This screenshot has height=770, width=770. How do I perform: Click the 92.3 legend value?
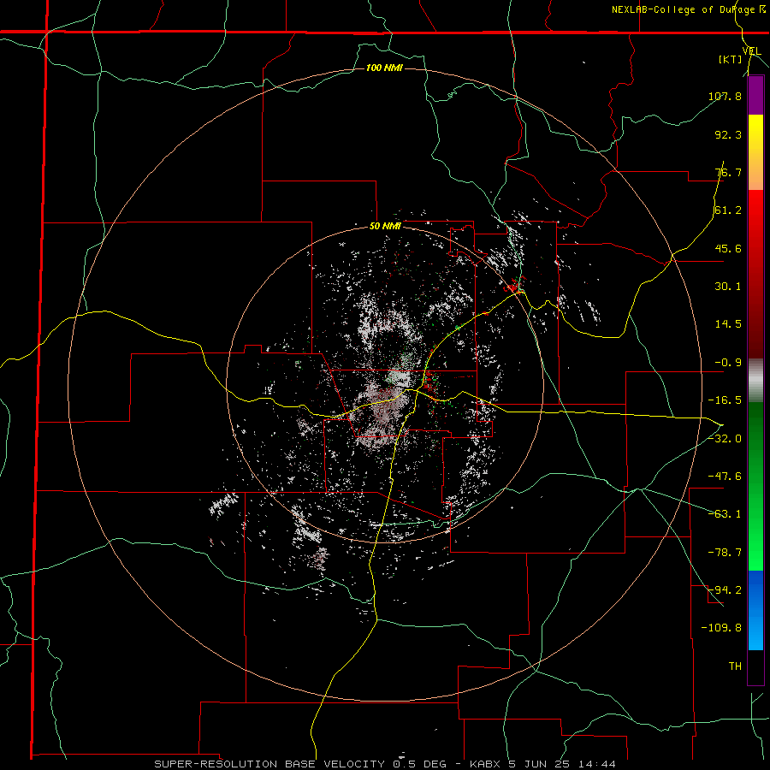tap(728, 134)
